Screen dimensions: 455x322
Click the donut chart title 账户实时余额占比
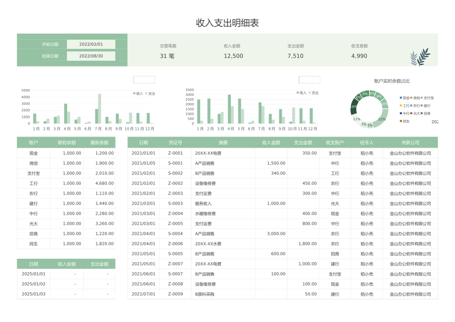(392, 81)
